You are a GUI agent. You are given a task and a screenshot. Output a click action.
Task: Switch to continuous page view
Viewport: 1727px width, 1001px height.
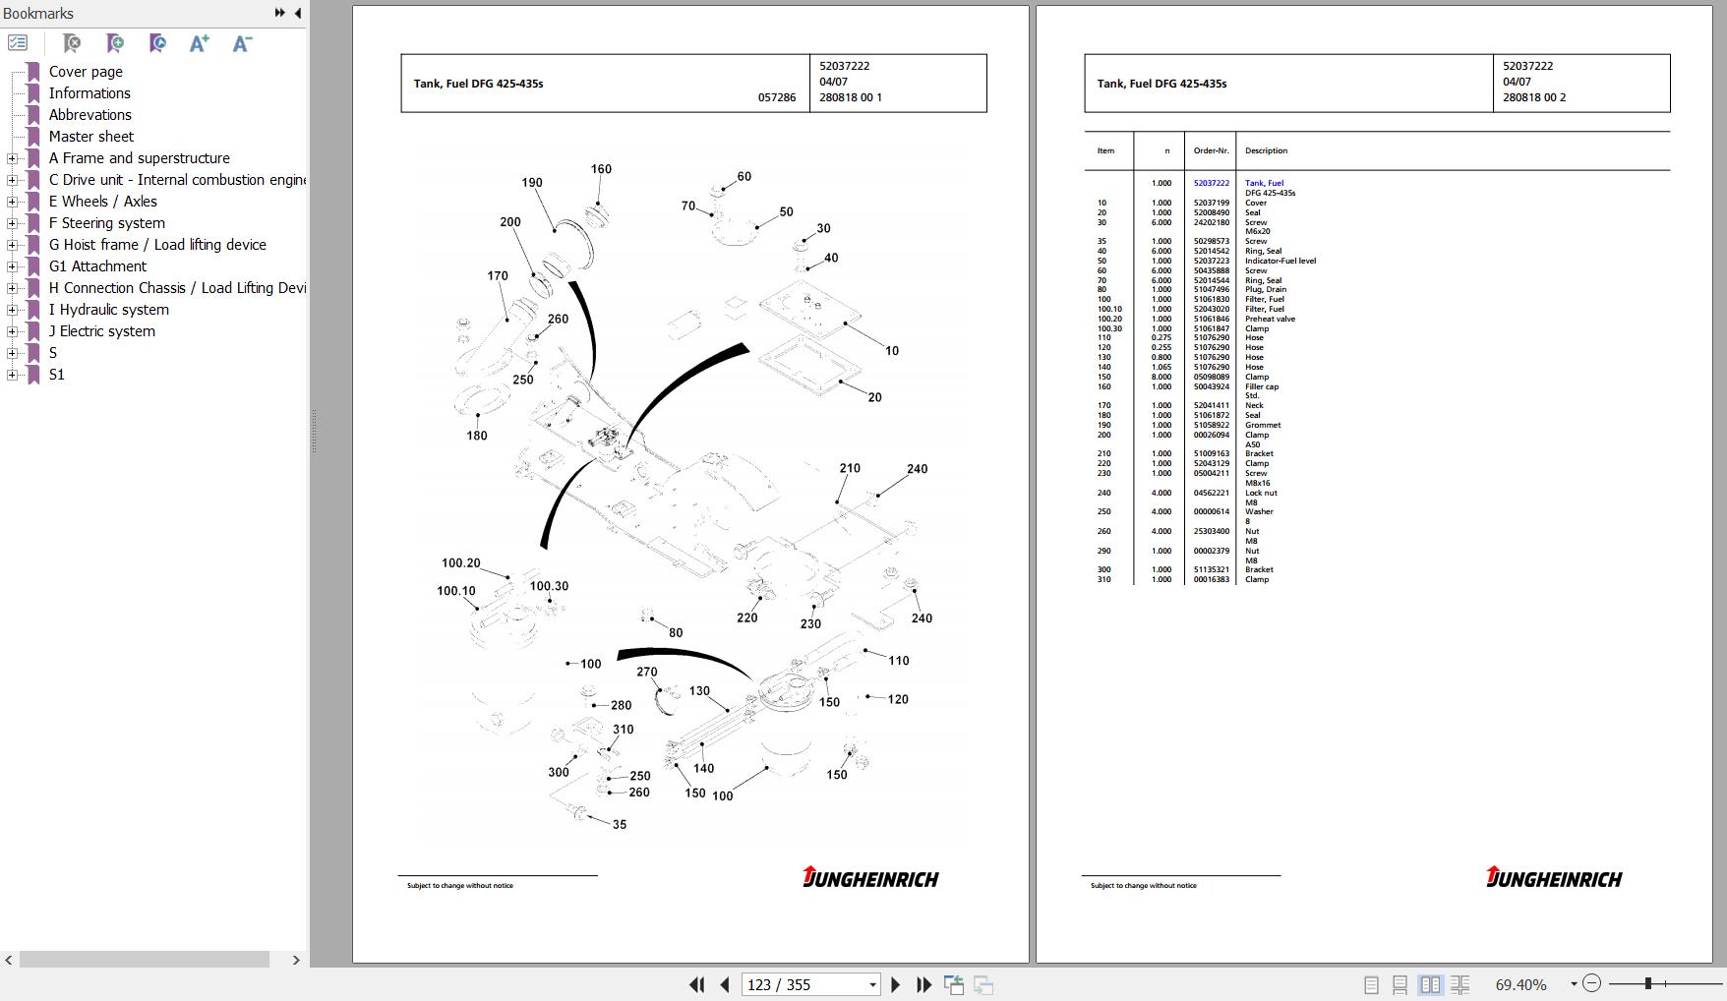(1399, 984)
